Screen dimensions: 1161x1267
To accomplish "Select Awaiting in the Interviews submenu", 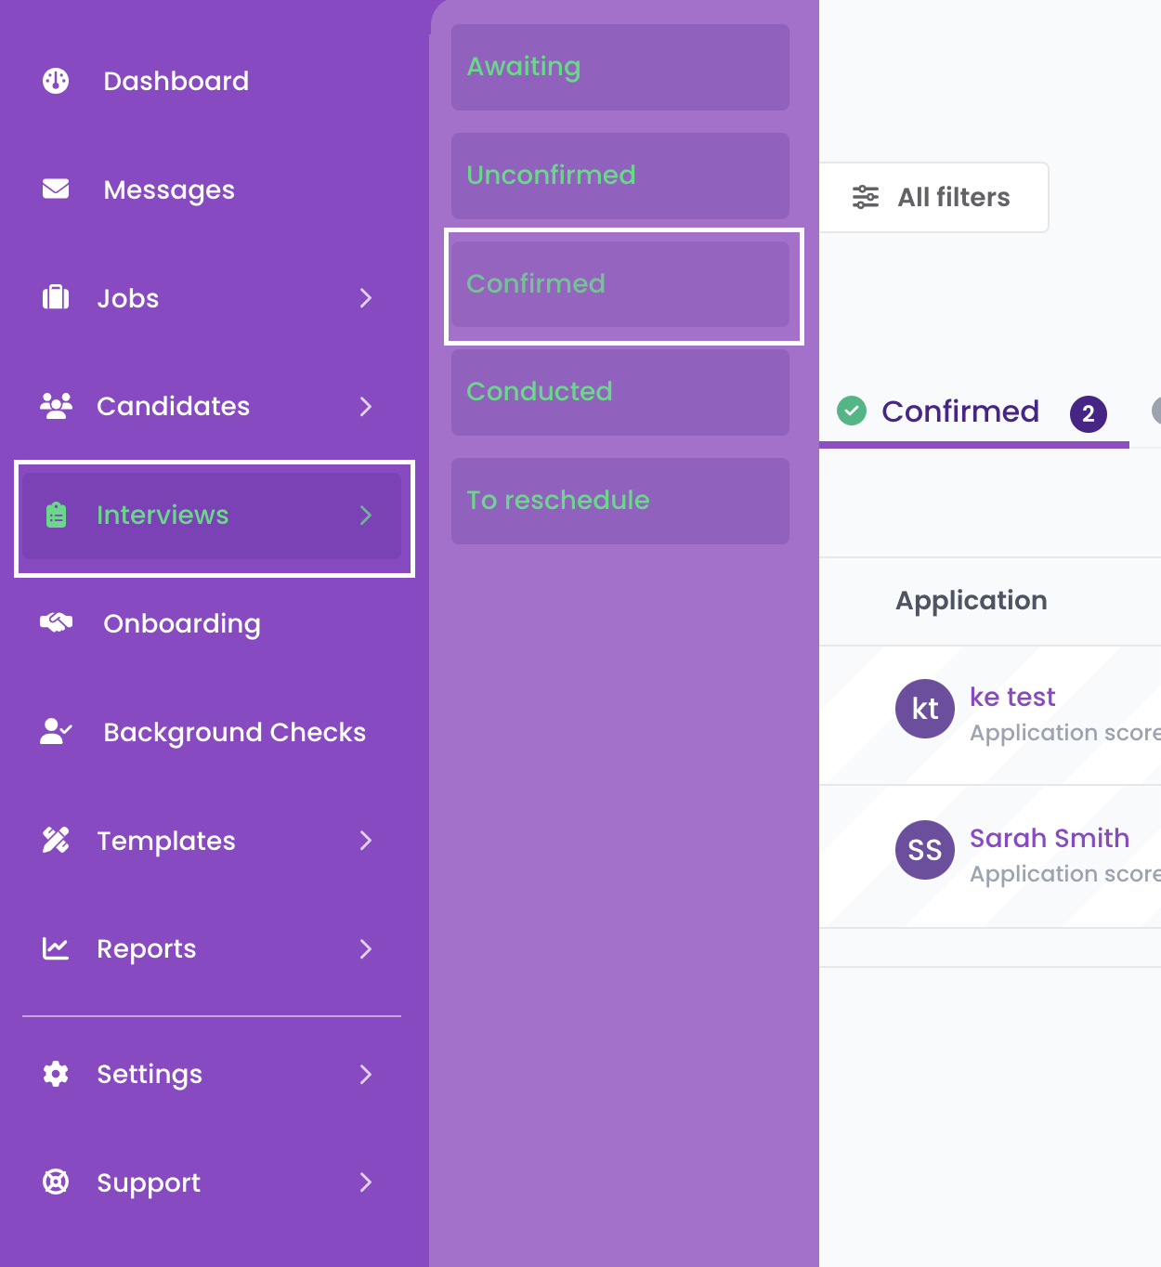I will pos(620,67).
